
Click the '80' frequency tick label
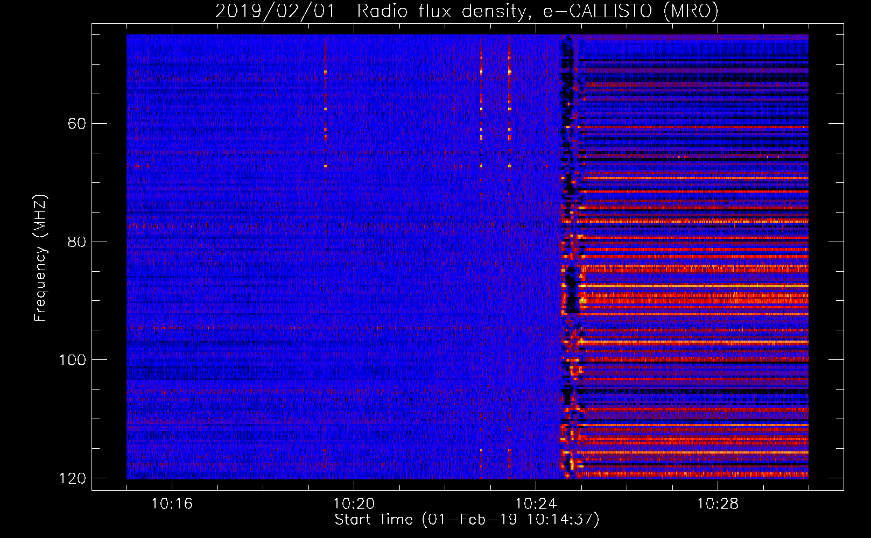click(77, 242)
